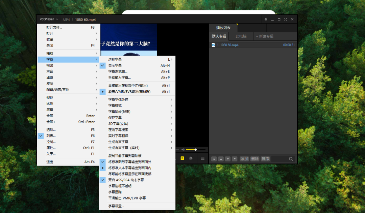Move playlist item down with down-arrow icon
Image resolution: width=365 pixels, height=213 pixels.
click(228, 158)
